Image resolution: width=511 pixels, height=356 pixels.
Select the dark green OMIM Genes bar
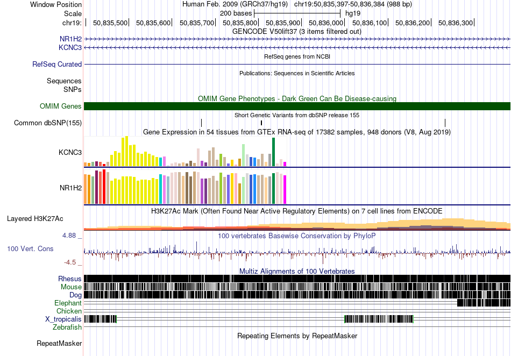tap(297, 106)
